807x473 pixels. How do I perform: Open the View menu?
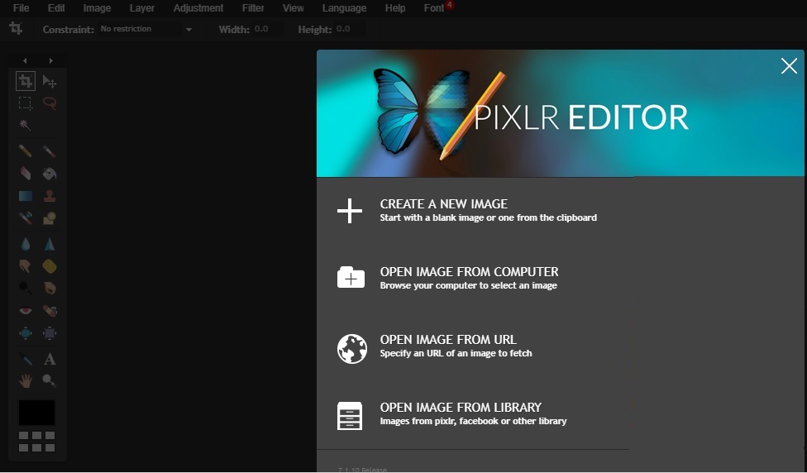pos(293,7)
